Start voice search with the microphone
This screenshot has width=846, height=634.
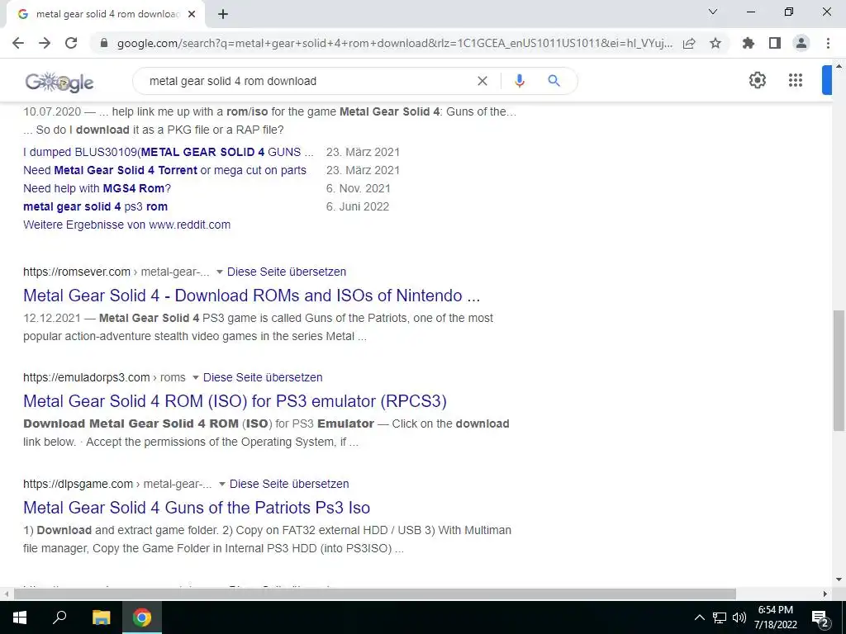click(519, 81)
